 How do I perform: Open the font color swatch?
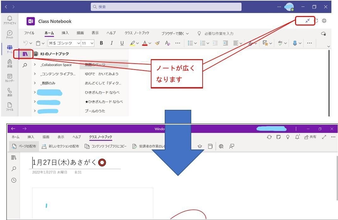[145, 43]
